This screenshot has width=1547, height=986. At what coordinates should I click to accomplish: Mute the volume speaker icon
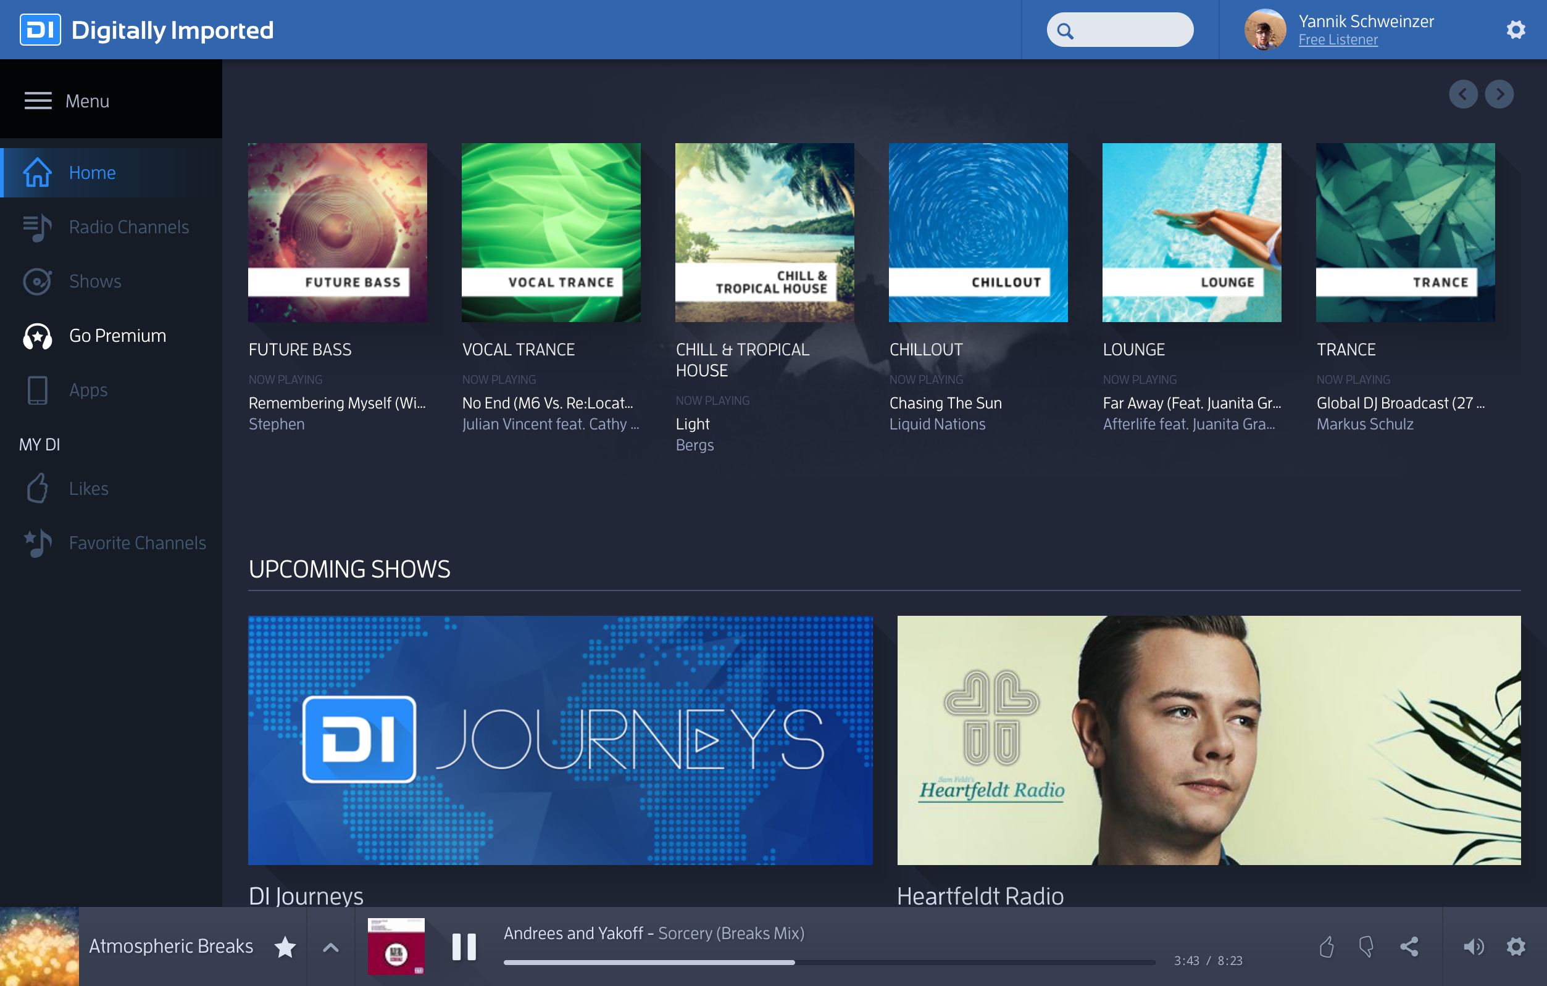[1473, 946]
